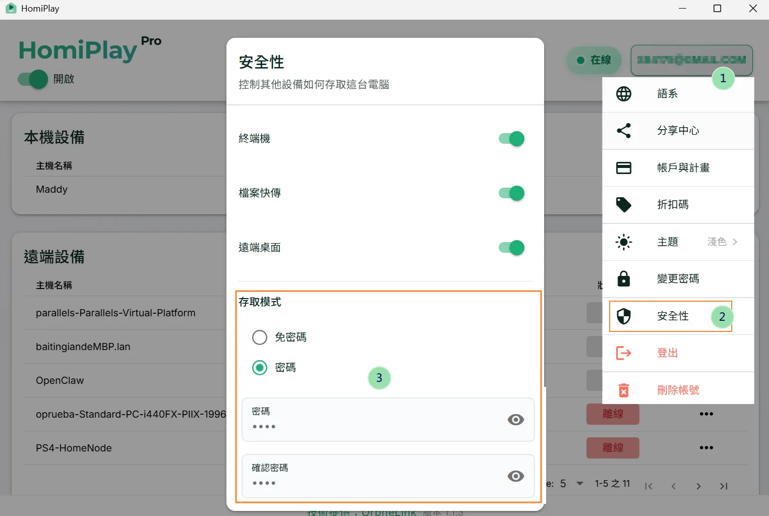Open the more options dots for PS4-HomeNode row
The width and height of the screenshot is (769, 516).
click(706, 448)
